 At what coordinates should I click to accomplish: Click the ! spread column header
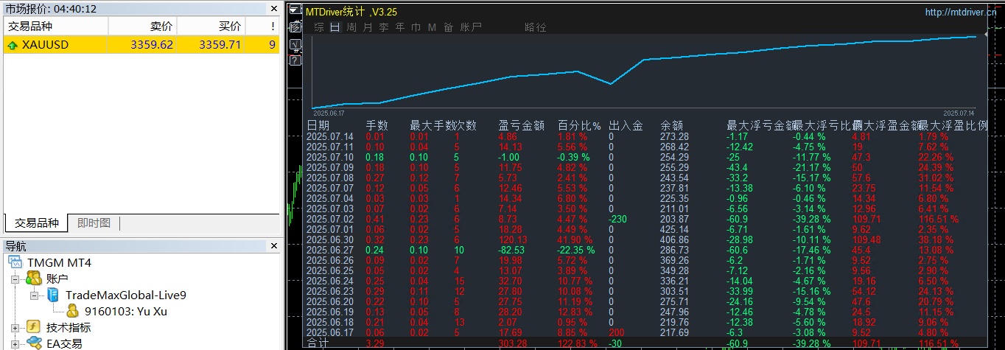262,26
